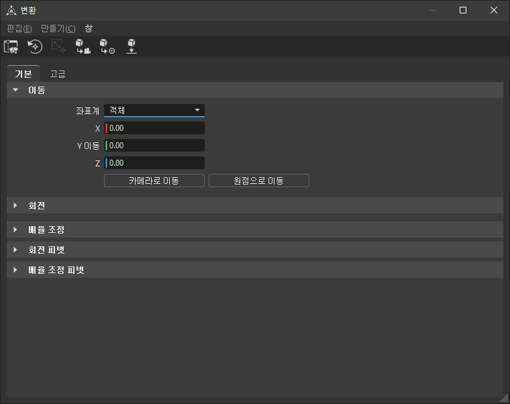Click the reset pivot rotation icon
This screenshot has height=404, width=510.
tap(35, 46)
